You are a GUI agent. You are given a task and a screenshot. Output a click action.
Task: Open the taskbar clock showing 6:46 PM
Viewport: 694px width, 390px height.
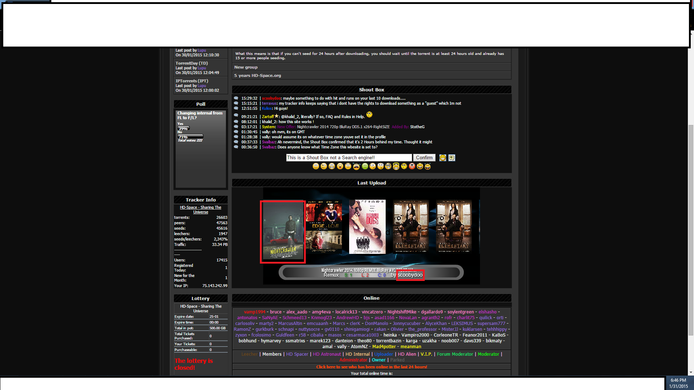pyautogui.click(x=678, y=383)
